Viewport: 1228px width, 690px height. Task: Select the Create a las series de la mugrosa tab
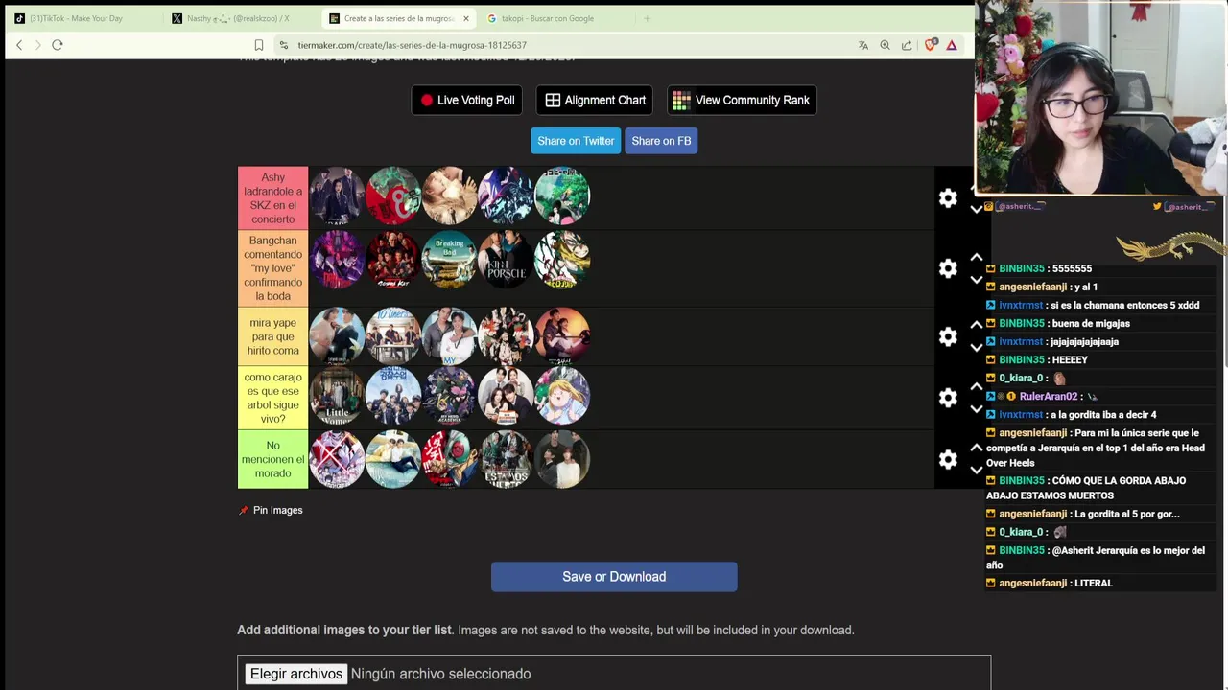(x=398, y=18)
